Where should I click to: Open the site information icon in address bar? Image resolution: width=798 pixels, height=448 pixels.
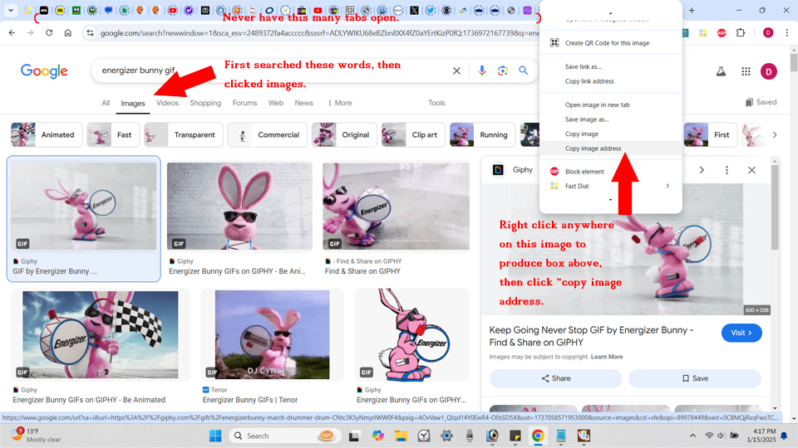(x=90, y=33)
